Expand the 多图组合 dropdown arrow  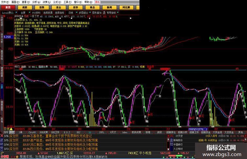(x=90, y=13)
